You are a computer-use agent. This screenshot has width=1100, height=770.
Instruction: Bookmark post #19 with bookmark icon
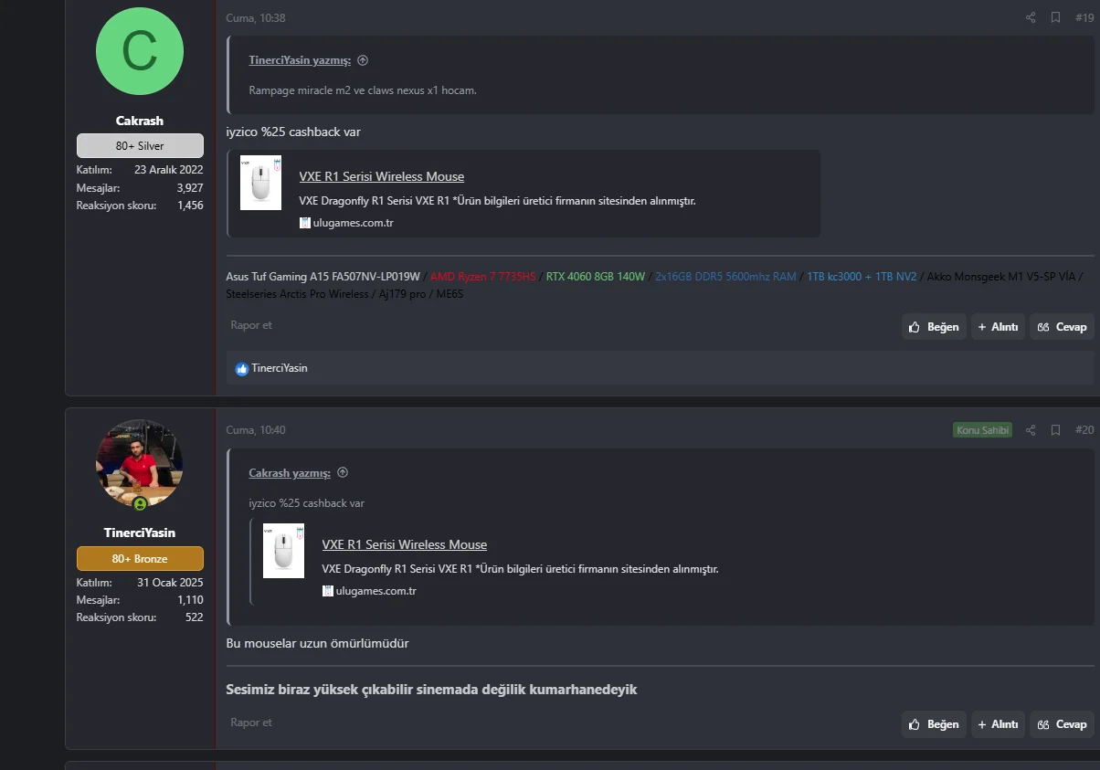click(1055, 17)
